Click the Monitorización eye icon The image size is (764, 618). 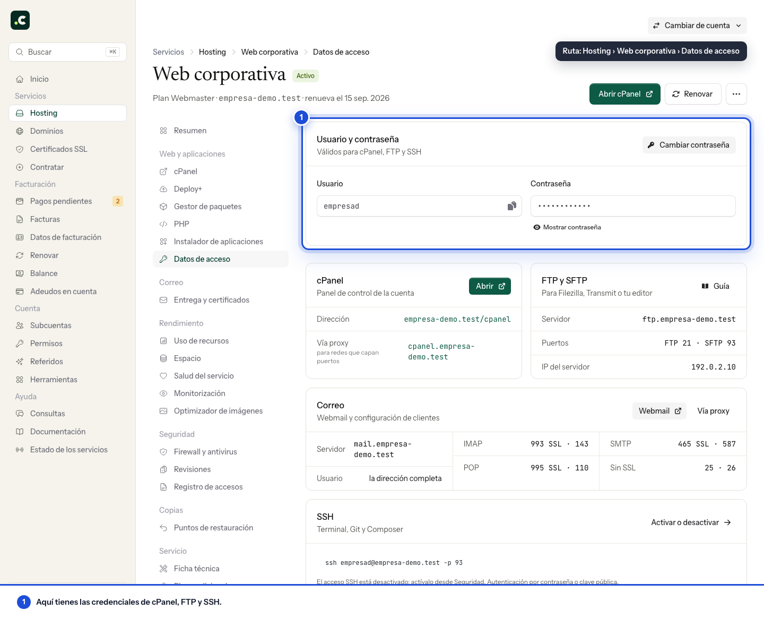(x=163, y=393)
